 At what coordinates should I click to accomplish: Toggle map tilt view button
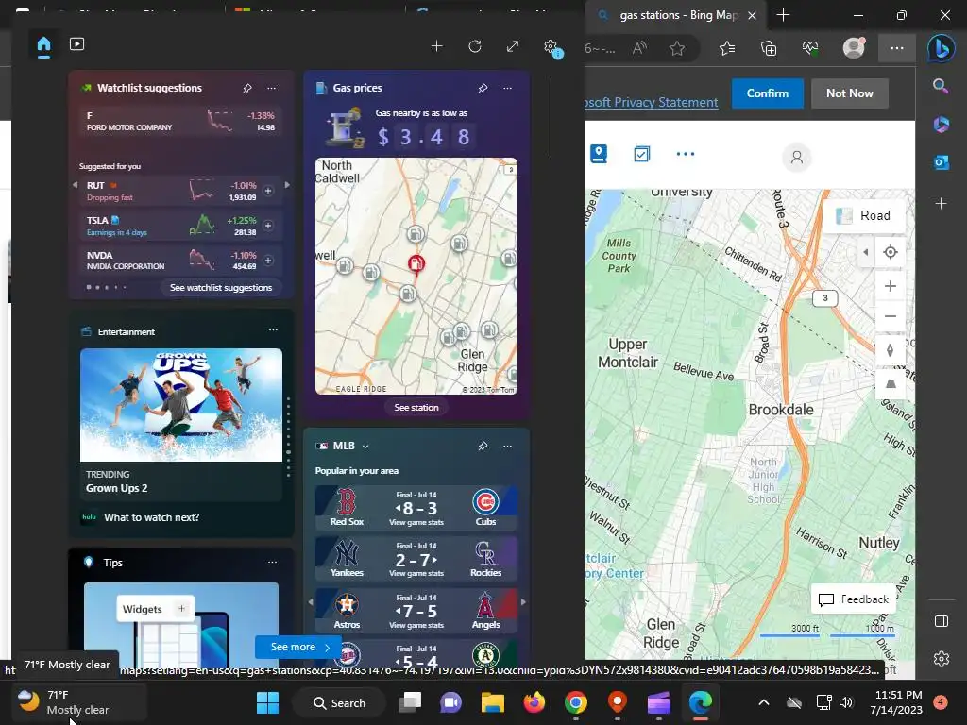tap(890, 384)
